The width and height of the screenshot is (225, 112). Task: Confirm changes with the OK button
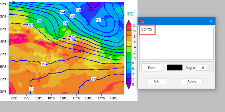pos(156,81)
